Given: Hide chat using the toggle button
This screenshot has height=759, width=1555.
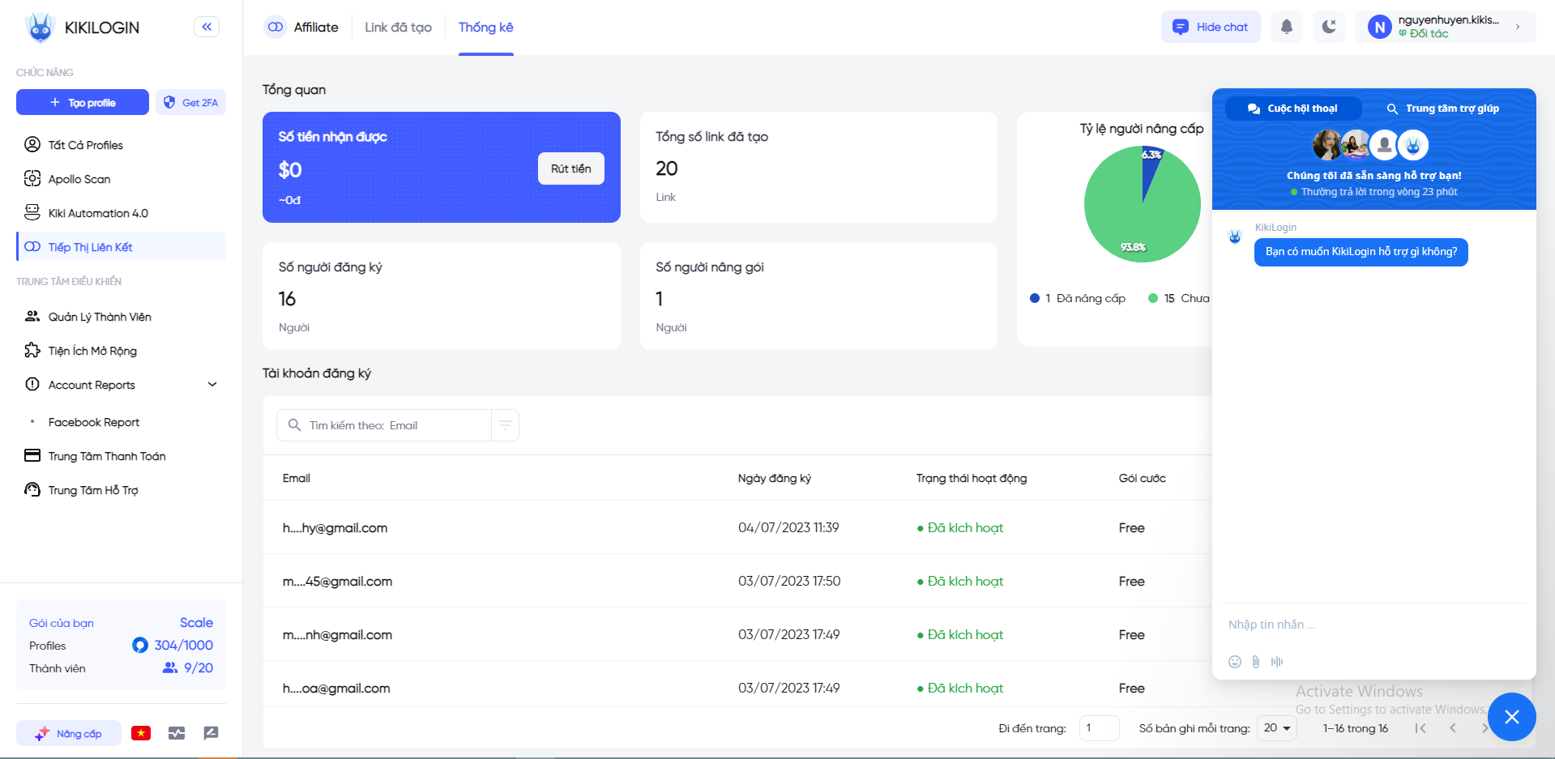Looking at the screenshot, I should 1211,27.
